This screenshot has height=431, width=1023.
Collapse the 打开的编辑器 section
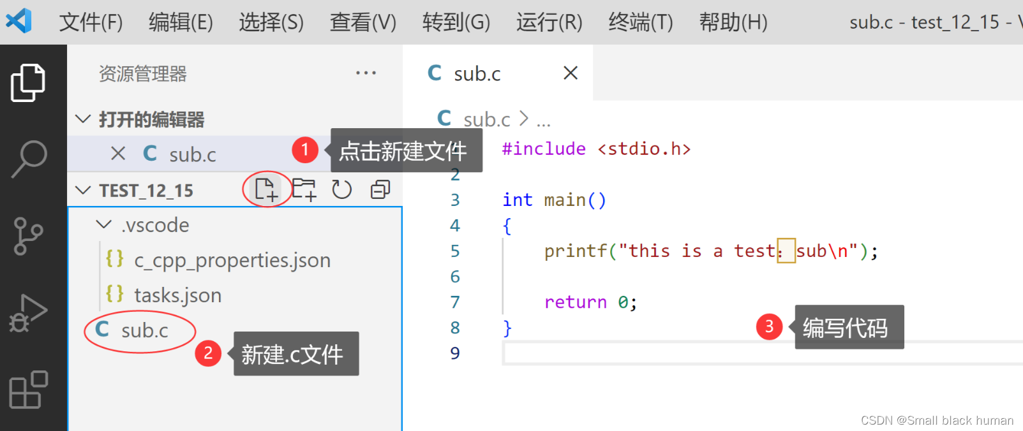click(x=83, y=119)
